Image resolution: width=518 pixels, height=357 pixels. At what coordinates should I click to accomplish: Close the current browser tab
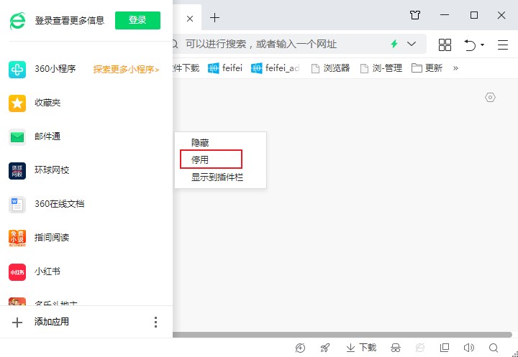coord(190,19)
